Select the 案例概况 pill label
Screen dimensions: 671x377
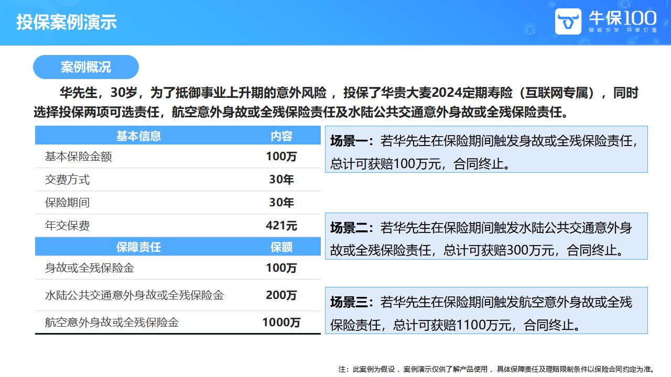(85, 67)
